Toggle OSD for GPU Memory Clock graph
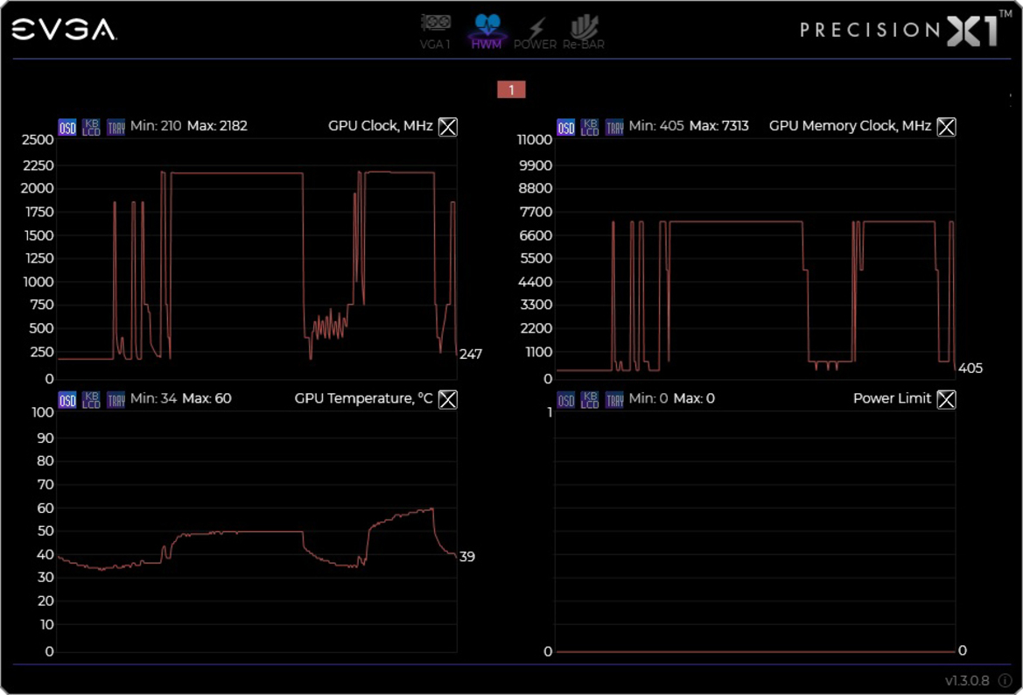This screenshot has height=695, width=1023. click(565, 127)
